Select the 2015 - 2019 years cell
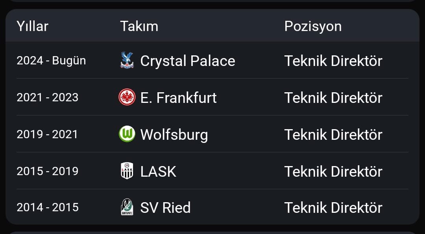425x234 pixels. coord(48,171)
